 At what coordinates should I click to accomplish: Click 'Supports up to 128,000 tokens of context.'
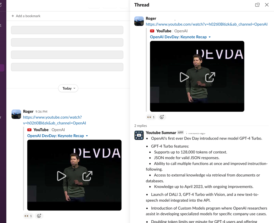coord(190,152)
